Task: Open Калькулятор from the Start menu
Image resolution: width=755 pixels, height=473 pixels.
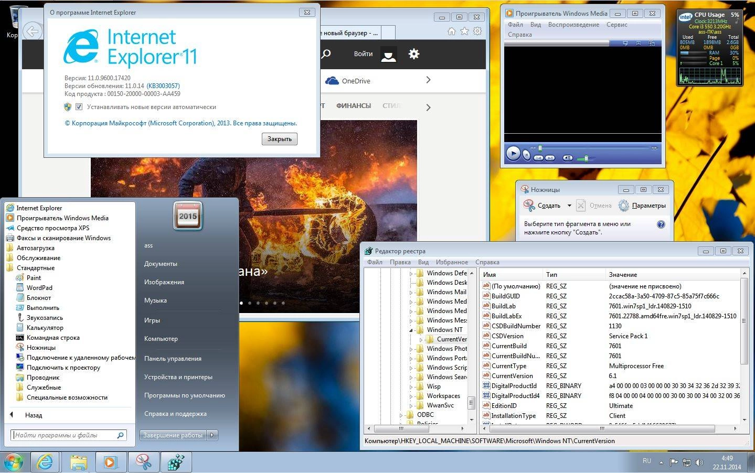Action: point(45,328)
